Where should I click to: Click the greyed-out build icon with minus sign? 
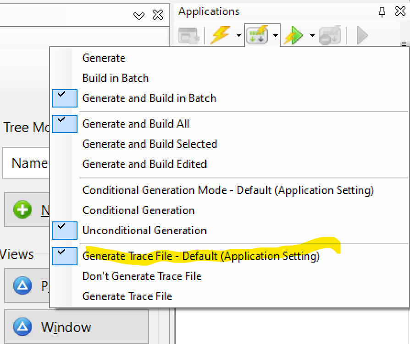pos(330,36)
